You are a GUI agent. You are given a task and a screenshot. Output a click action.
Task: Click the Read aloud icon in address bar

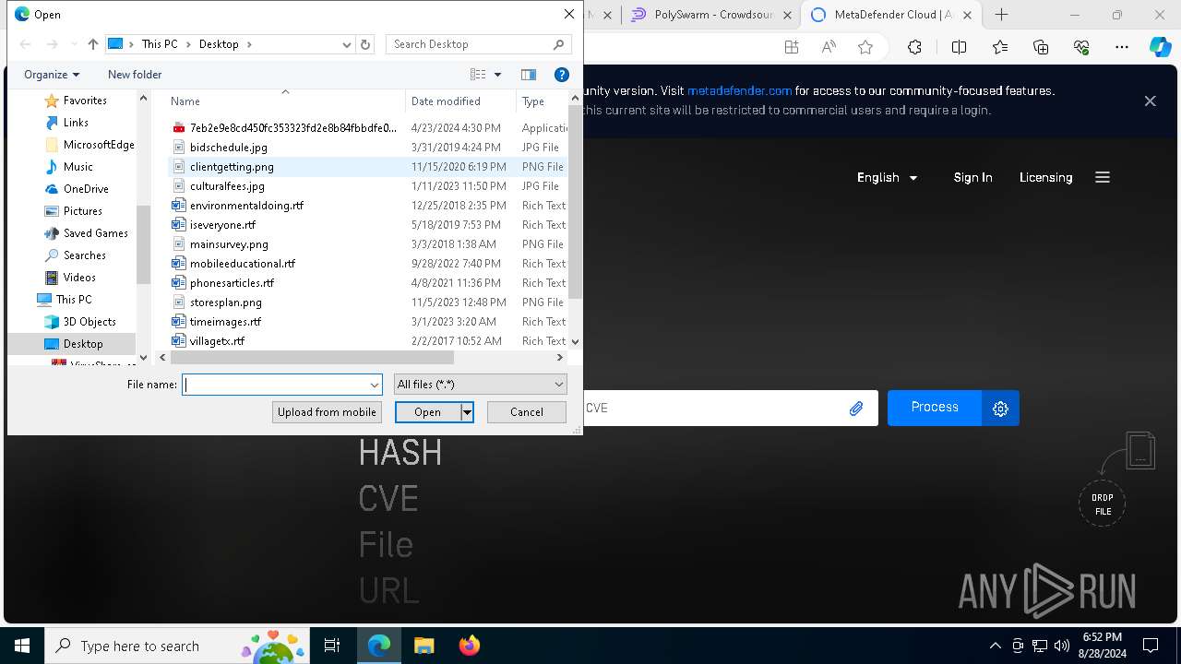(829, 47)
